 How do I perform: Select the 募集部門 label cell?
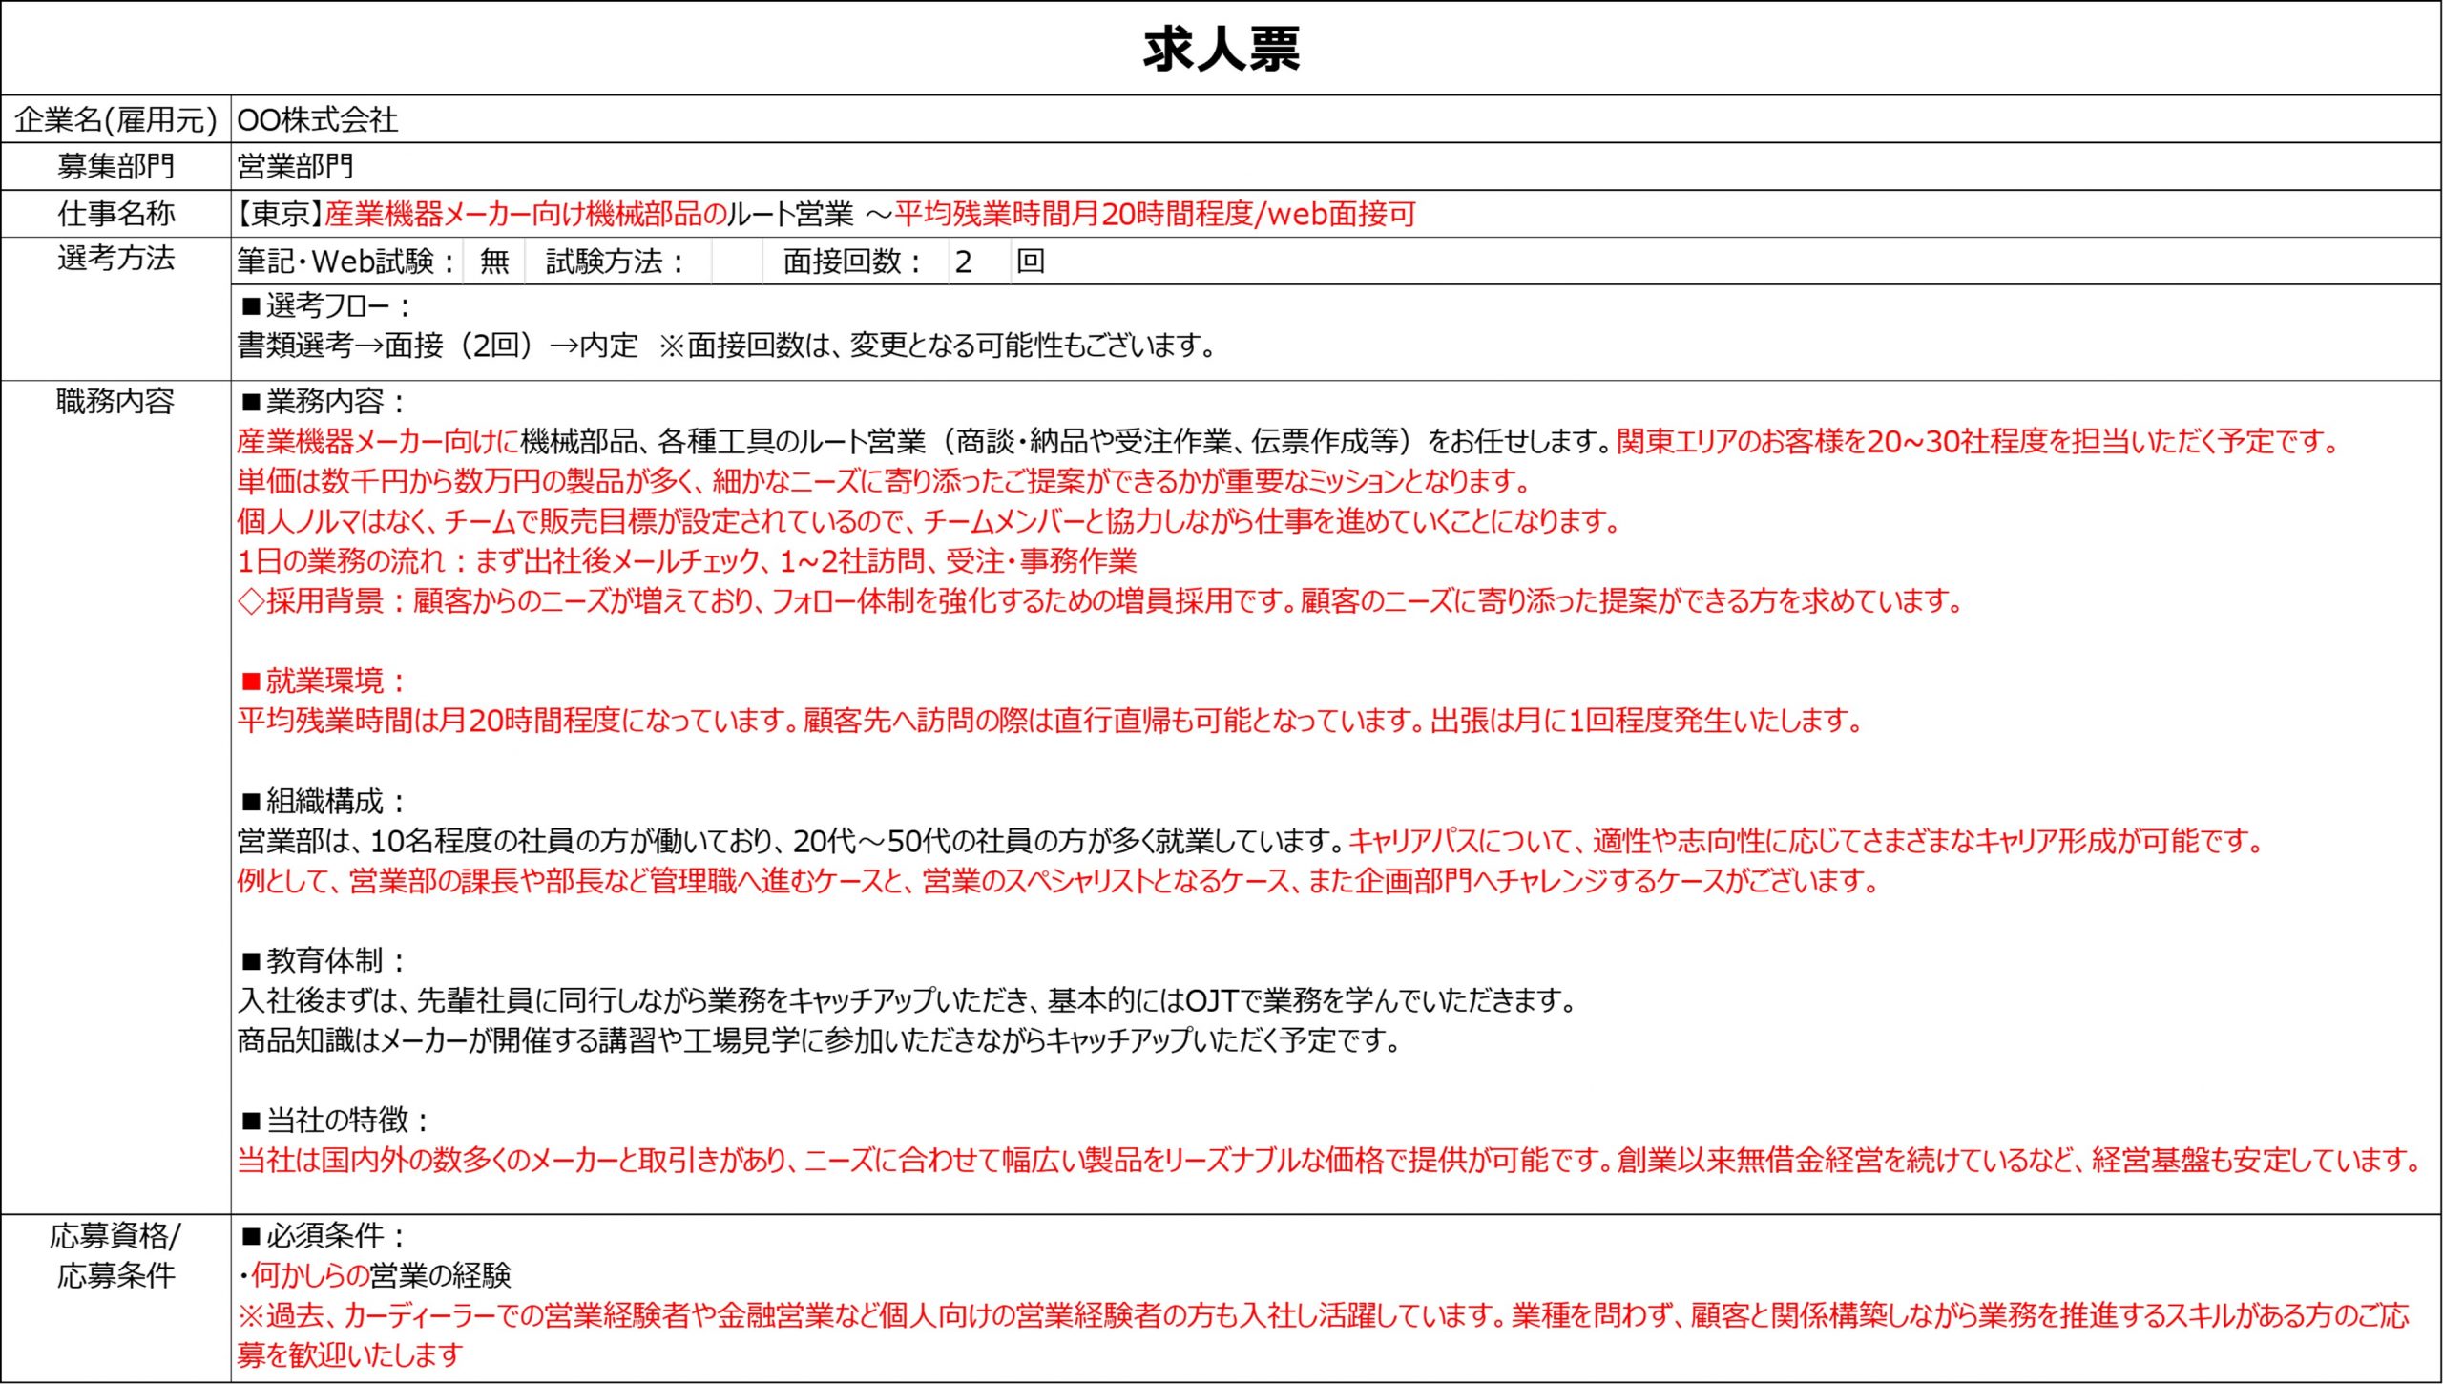[115, 166]
